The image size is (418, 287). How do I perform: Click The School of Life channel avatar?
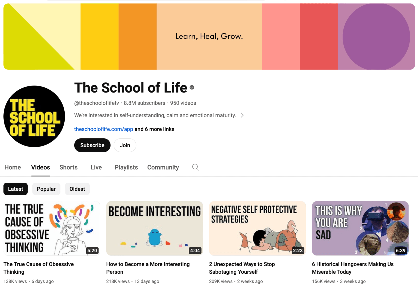click(34, 116)
